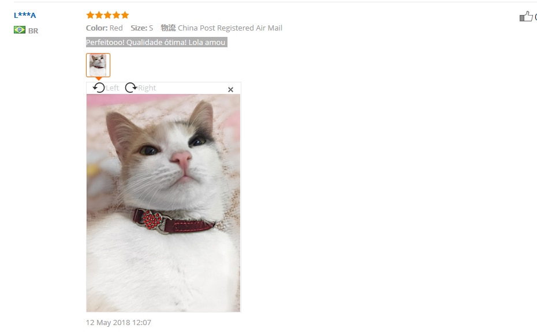This screenshot has height=332, width=537.
Task: Click the first orange rating star
Action: click(90, 15)
